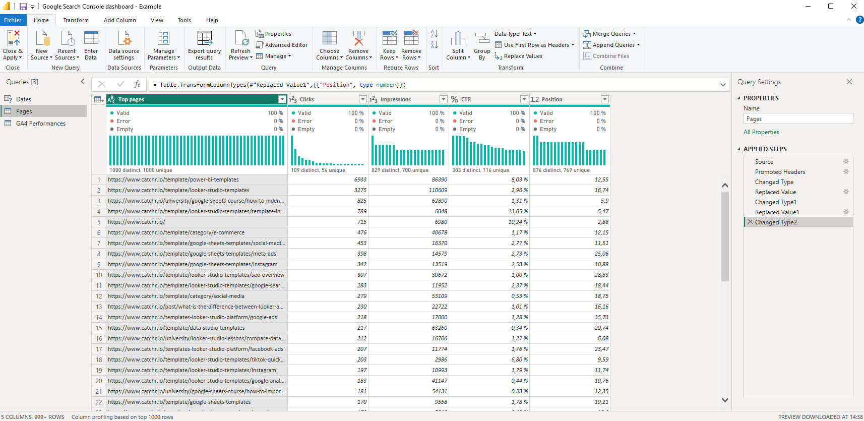
Task: Delete the Changed Type2 step
Action: point(750,222)
